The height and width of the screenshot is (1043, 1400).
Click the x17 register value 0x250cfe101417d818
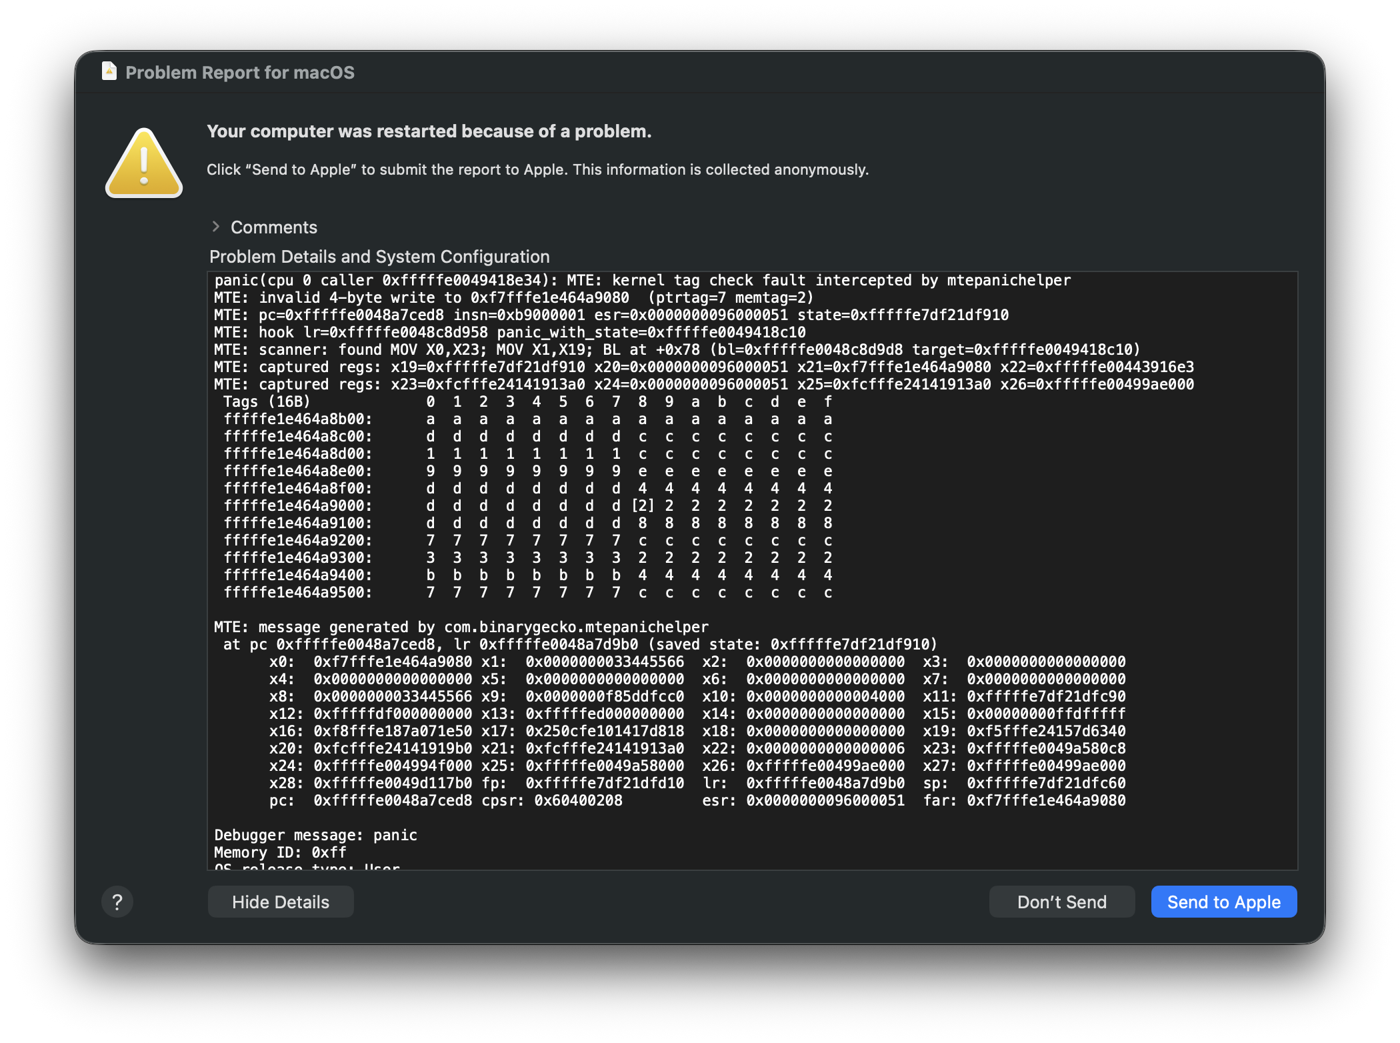pyautogui.click(x=605, y=732)
